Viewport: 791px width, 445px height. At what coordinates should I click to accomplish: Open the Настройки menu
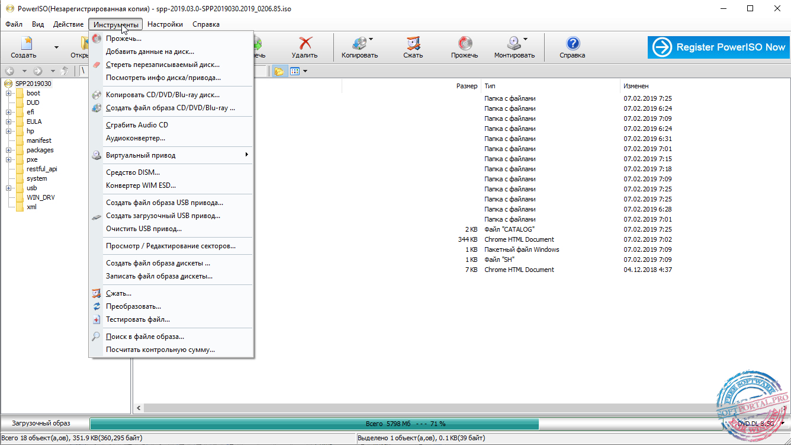pyautogui.click(x=165, y=24)
